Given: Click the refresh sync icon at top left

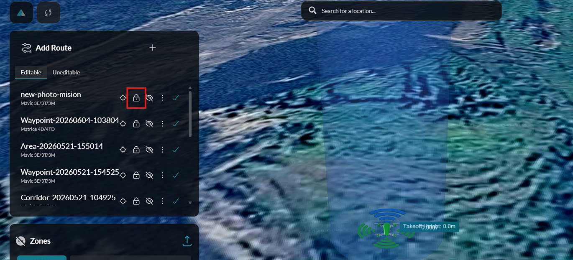Looking at the screenshot, I should [x=49, y=13].
